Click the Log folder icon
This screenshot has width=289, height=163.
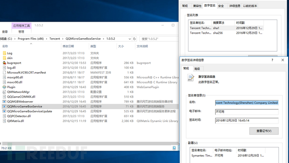point(5,53)
